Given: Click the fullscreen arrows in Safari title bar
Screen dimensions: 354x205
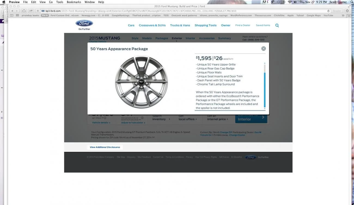Looking at the screenshot, I should click(x=349, y=6).
